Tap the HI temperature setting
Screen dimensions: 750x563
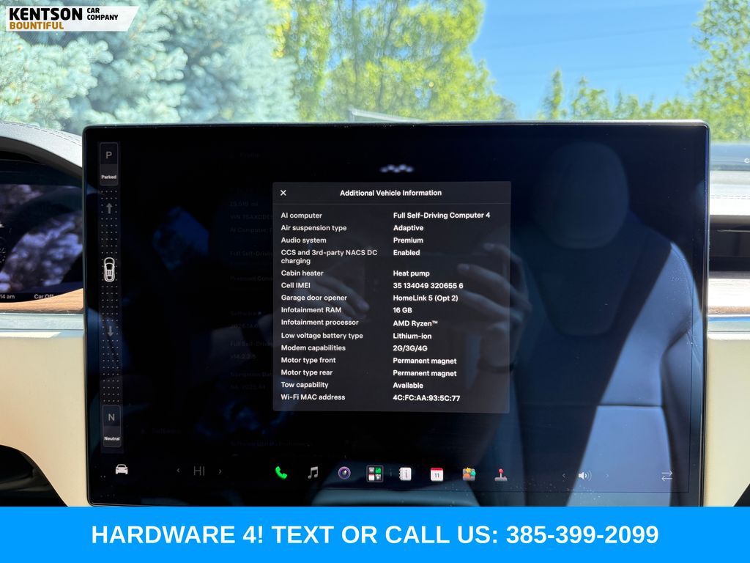[x=199, y=471]
